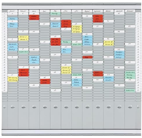The width and height of the screenshot is (142, 138).
Task: Grab the metal handle below Juni column
Action: pyautogui.click(x=66, y=107)
